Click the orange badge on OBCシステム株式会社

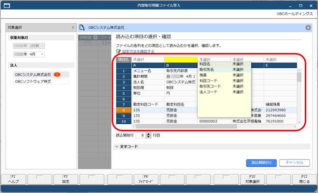(x=57, y=75)
